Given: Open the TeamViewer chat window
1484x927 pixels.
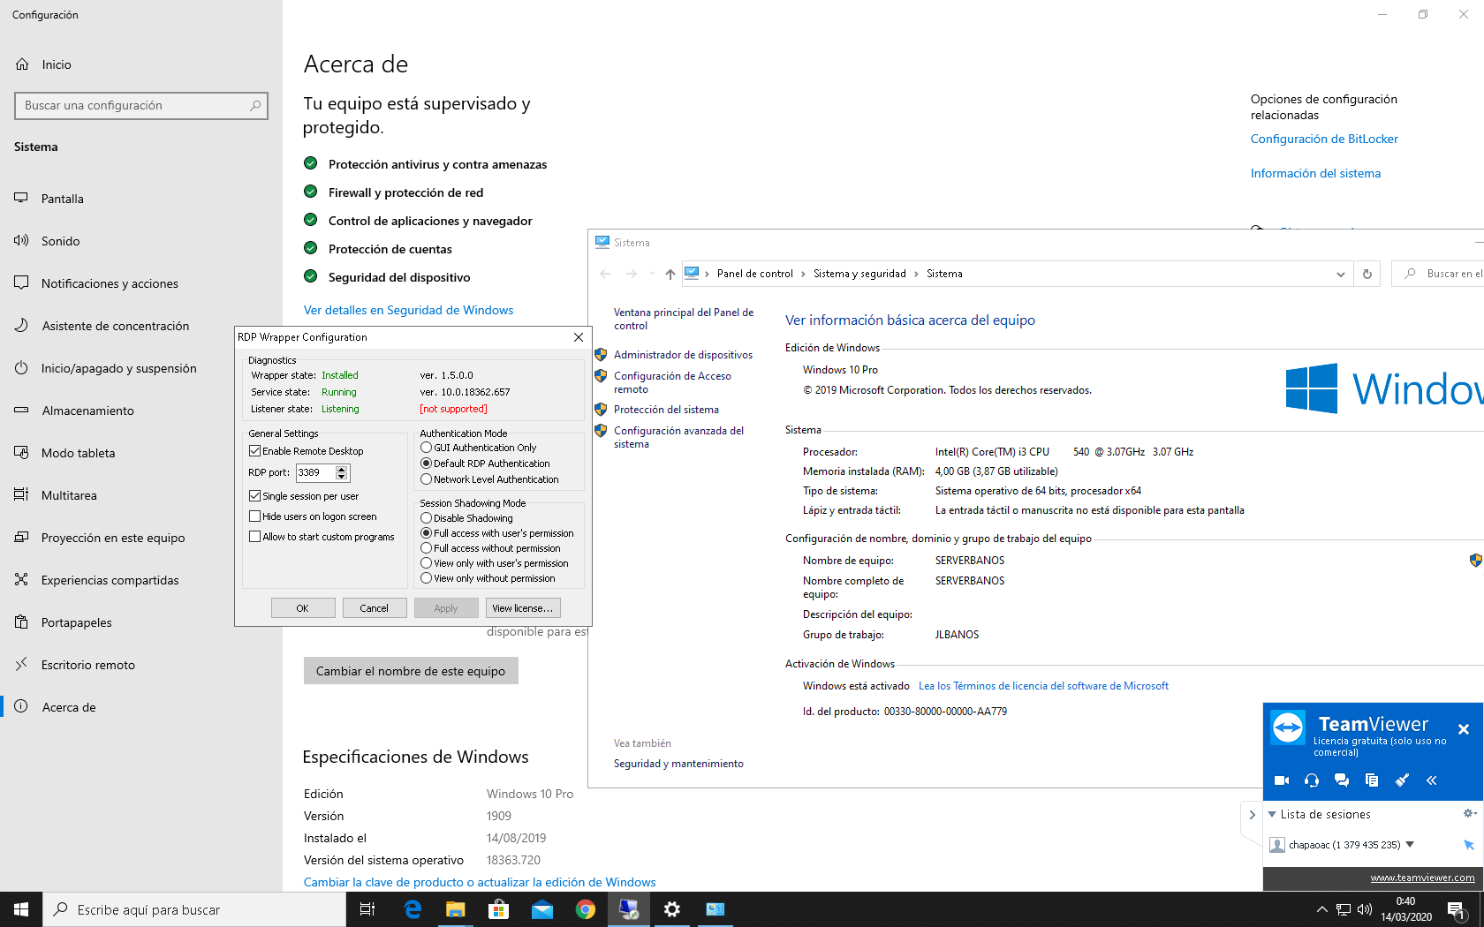Looking at the screenshot, I should [1342, 780].
